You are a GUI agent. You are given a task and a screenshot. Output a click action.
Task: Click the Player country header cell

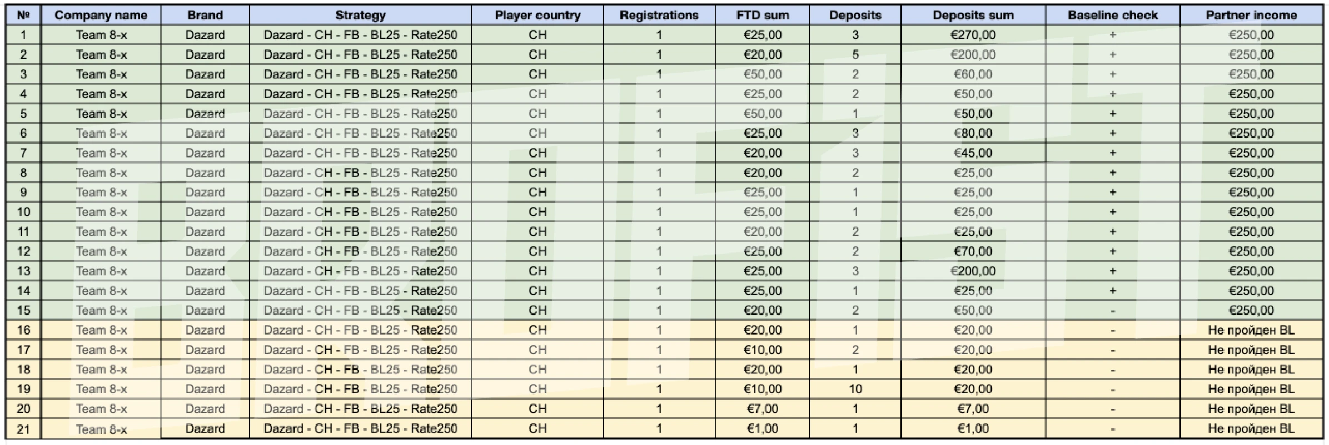pyautogui.click(x=537, y=15)
